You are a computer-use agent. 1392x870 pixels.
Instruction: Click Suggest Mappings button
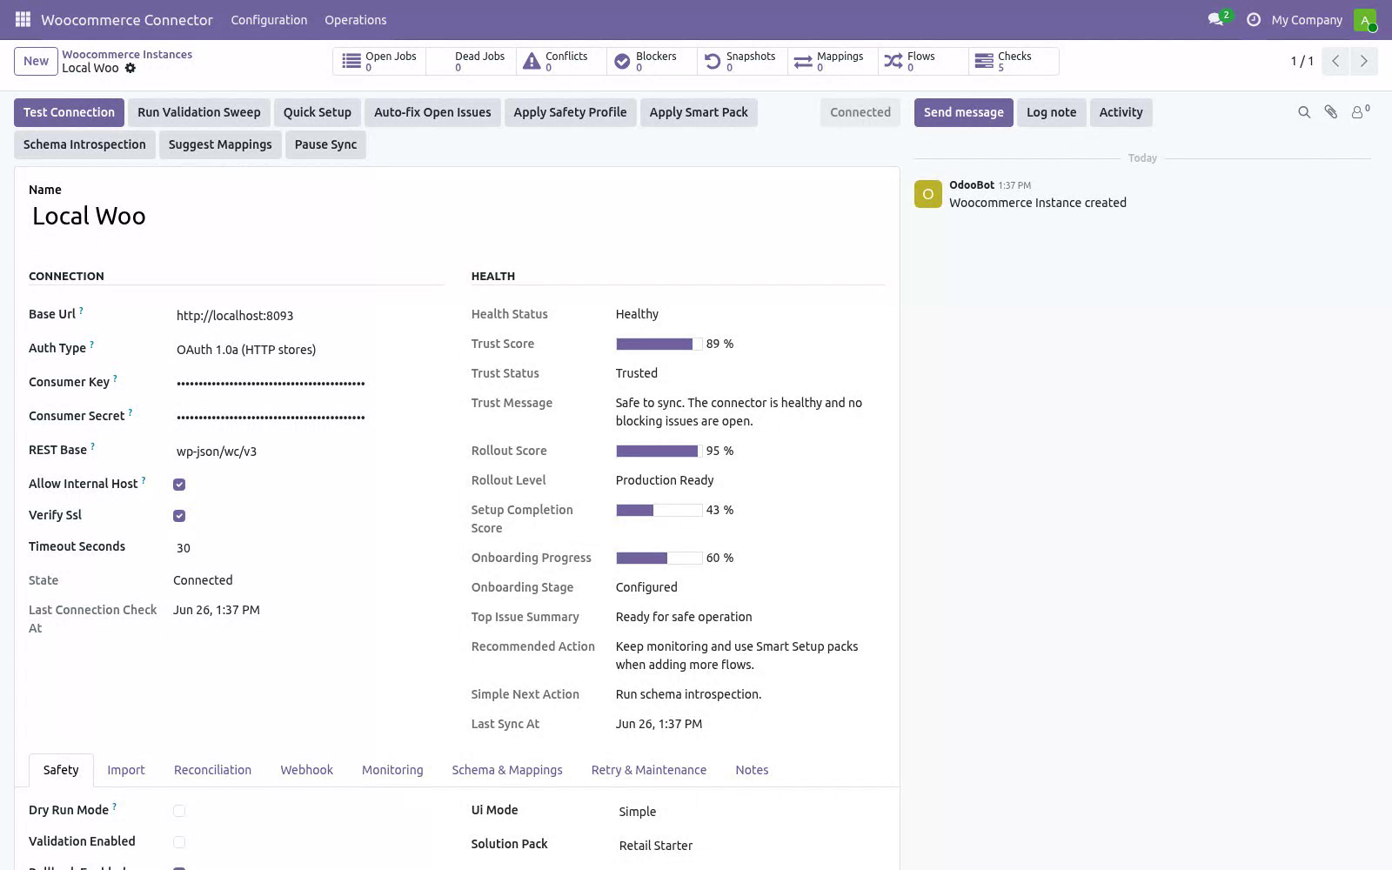[220, 144]
